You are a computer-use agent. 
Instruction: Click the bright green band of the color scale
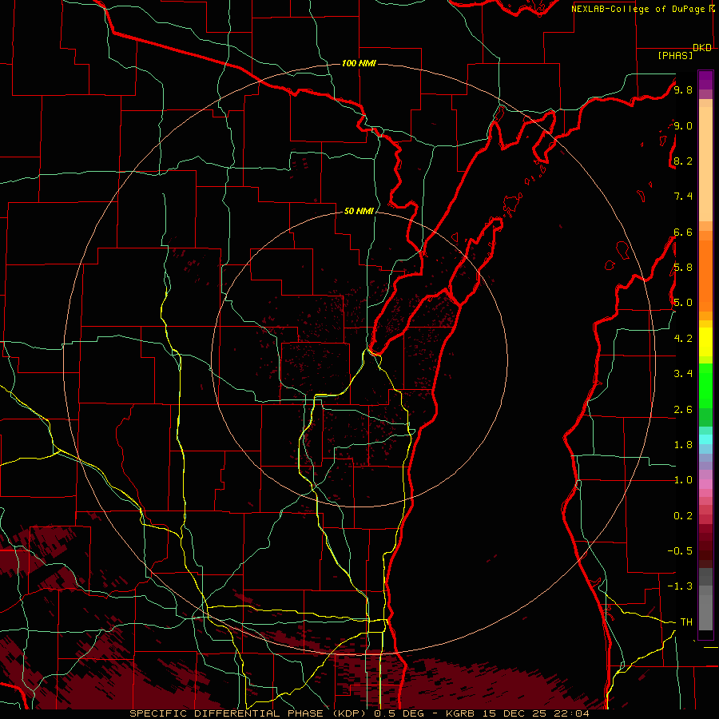pos(705,386)
